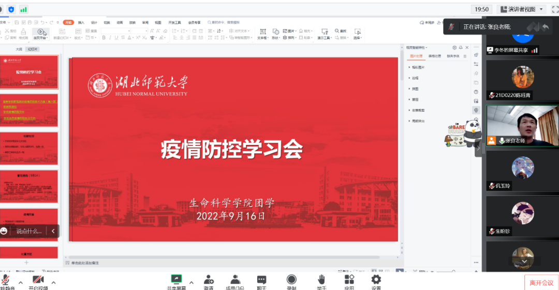Toggle microphone mute in meeting toolbar
Viewport: 559px width, 290px height.
coord(6,280)
